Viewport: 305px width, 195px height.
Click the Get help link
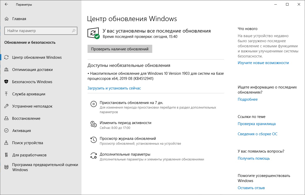(x=253, y=158)
